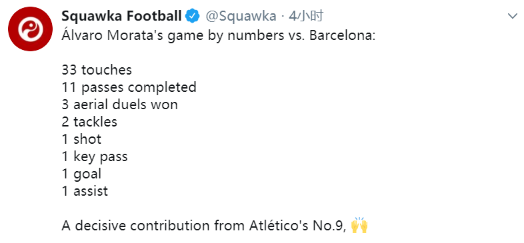Select the '11 passes completed' line
This screenshot has height=243, width=524.
coord(129,87)
